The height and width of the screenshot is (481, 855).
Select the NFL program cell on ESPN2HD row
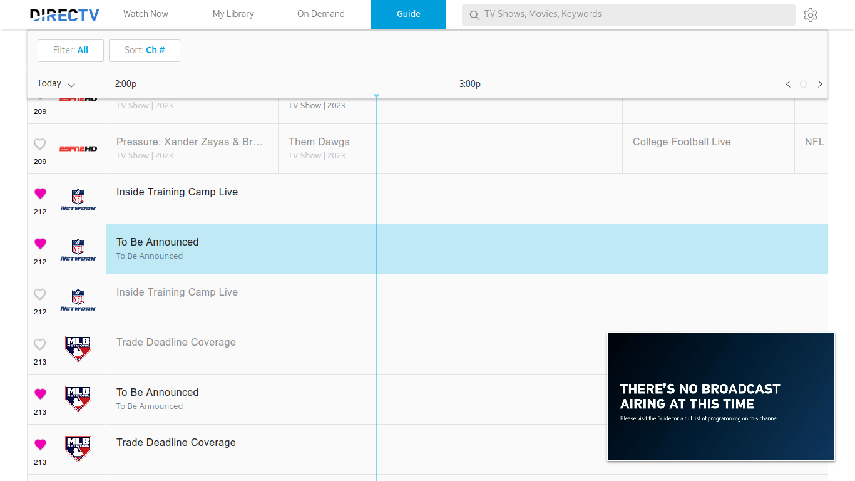[811, 148]
